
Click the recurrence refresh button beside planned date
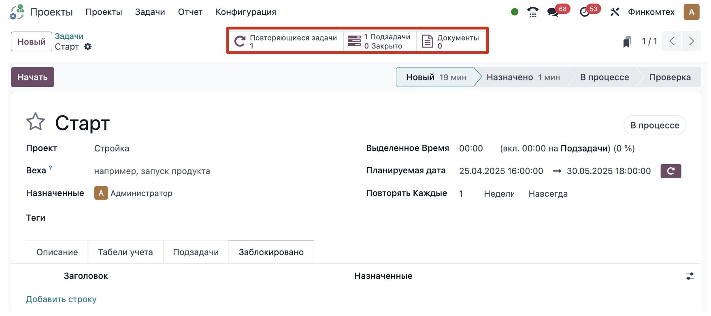671,171
